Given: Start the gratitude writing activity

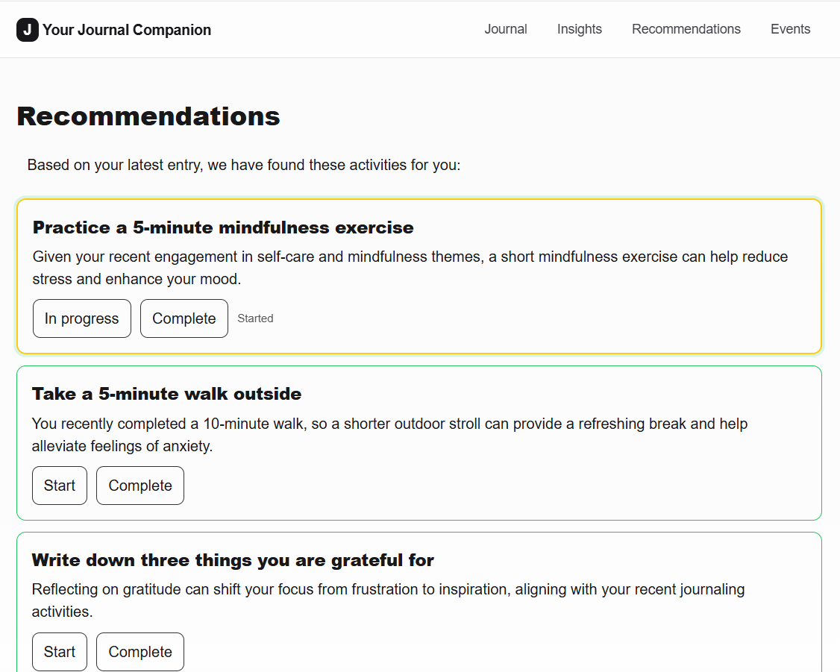Looking at the screenshot, I should coord(60,652).
